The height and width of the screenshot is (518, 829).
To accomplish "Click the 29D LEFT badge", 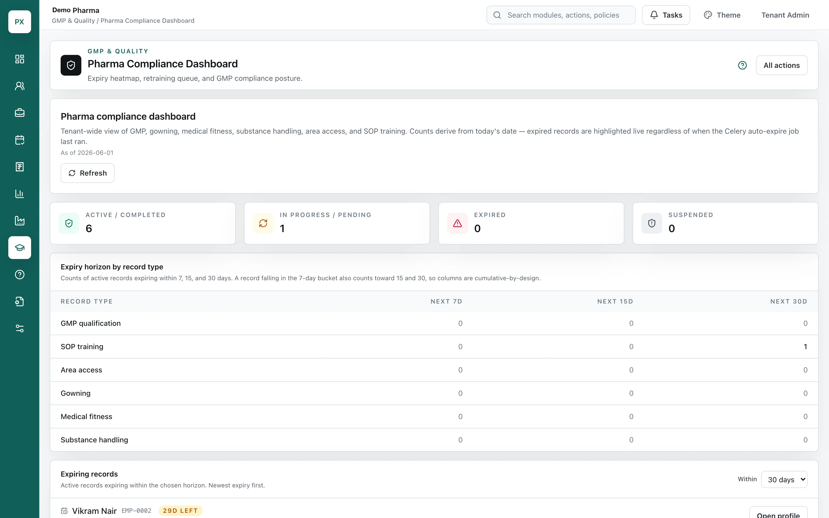I will pyautogui.click(x=180, y=511).
